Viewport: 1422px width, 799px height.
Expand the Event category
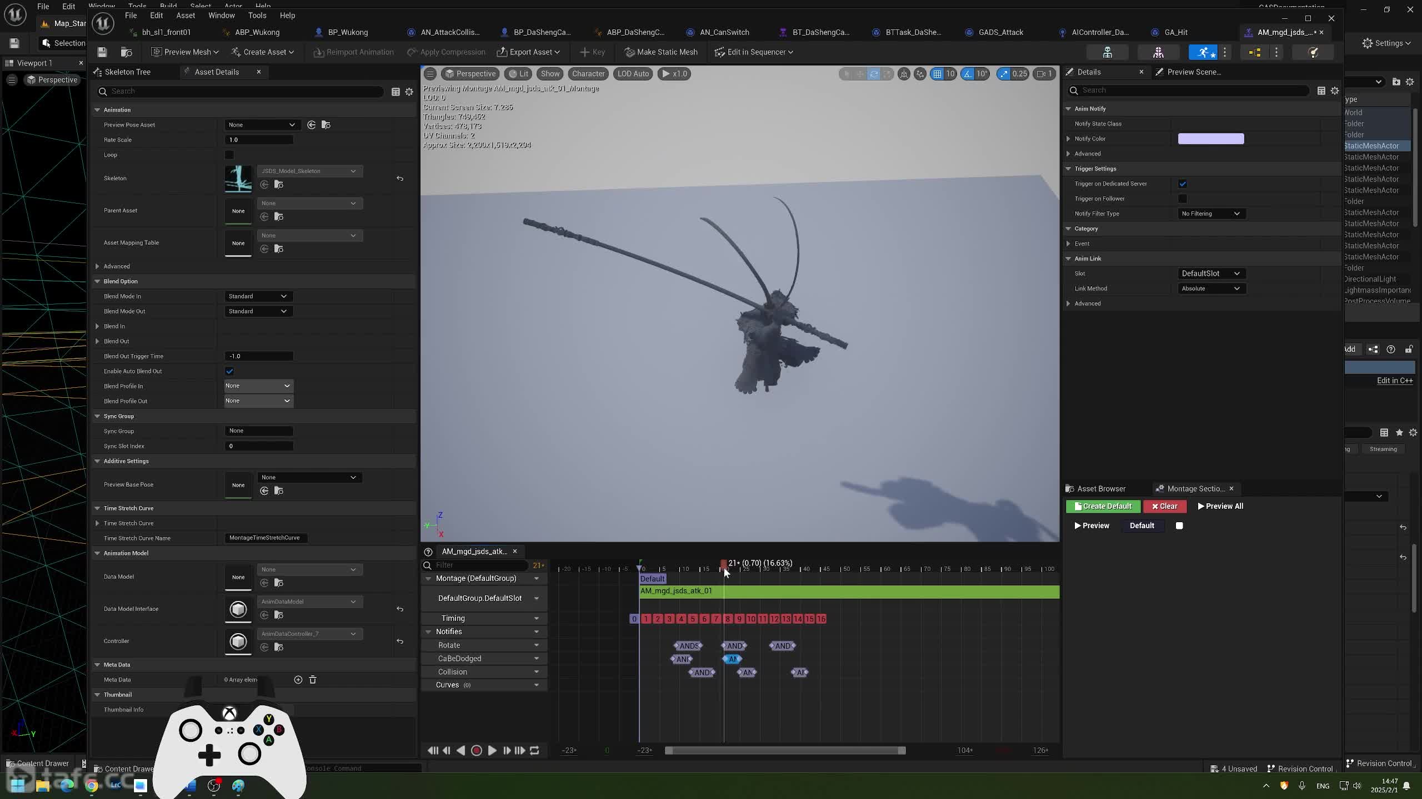1068,244
